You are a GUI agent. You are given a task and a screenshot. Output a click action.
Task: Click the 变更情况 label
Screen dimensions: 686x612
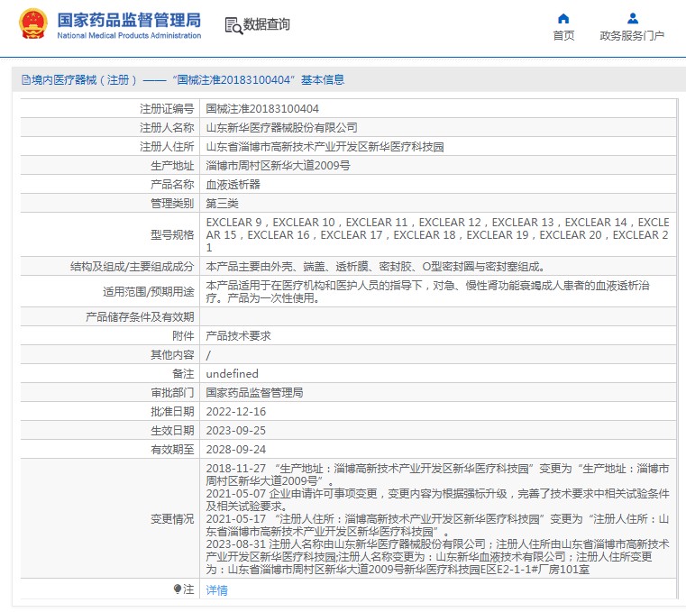[172, 519]
